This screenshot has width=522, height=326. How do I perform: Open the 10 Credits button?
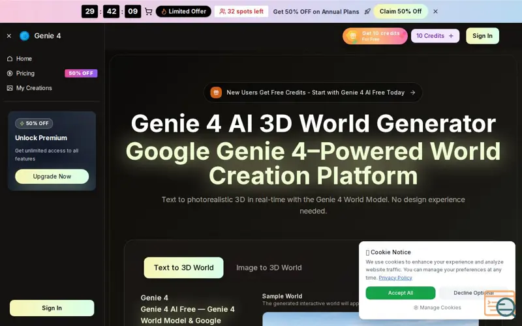pos(435,36)
